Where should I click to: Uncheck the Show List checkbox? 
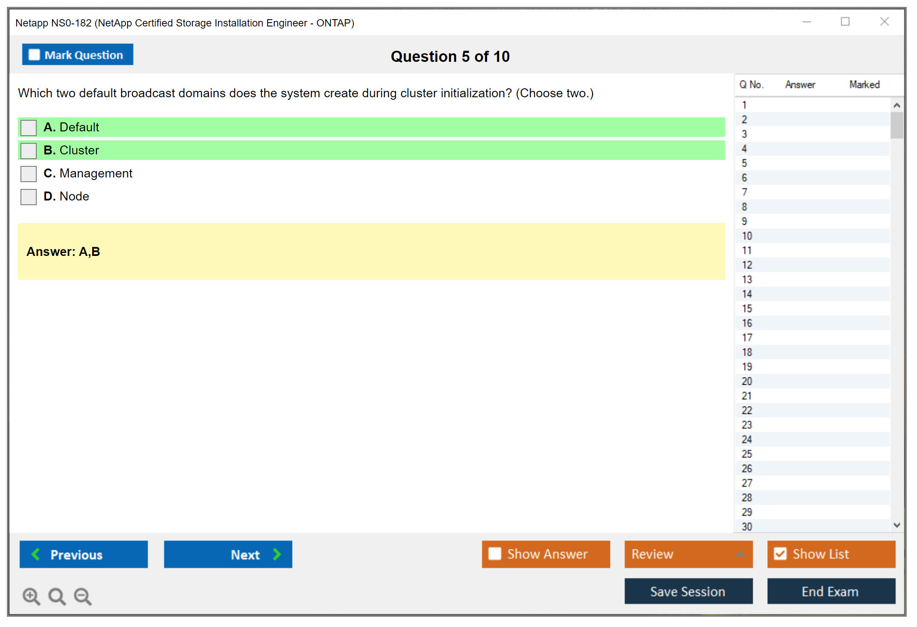(780, 554)
